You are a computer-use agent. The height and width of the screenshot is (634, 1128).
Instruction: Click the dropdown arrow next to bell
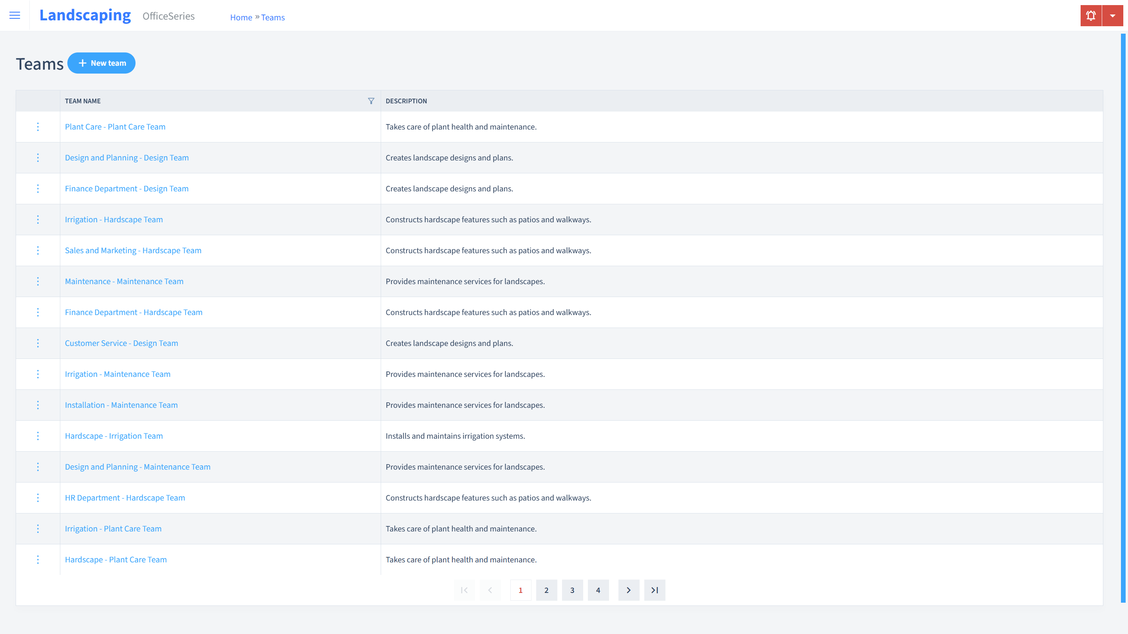pos(1112,16)
